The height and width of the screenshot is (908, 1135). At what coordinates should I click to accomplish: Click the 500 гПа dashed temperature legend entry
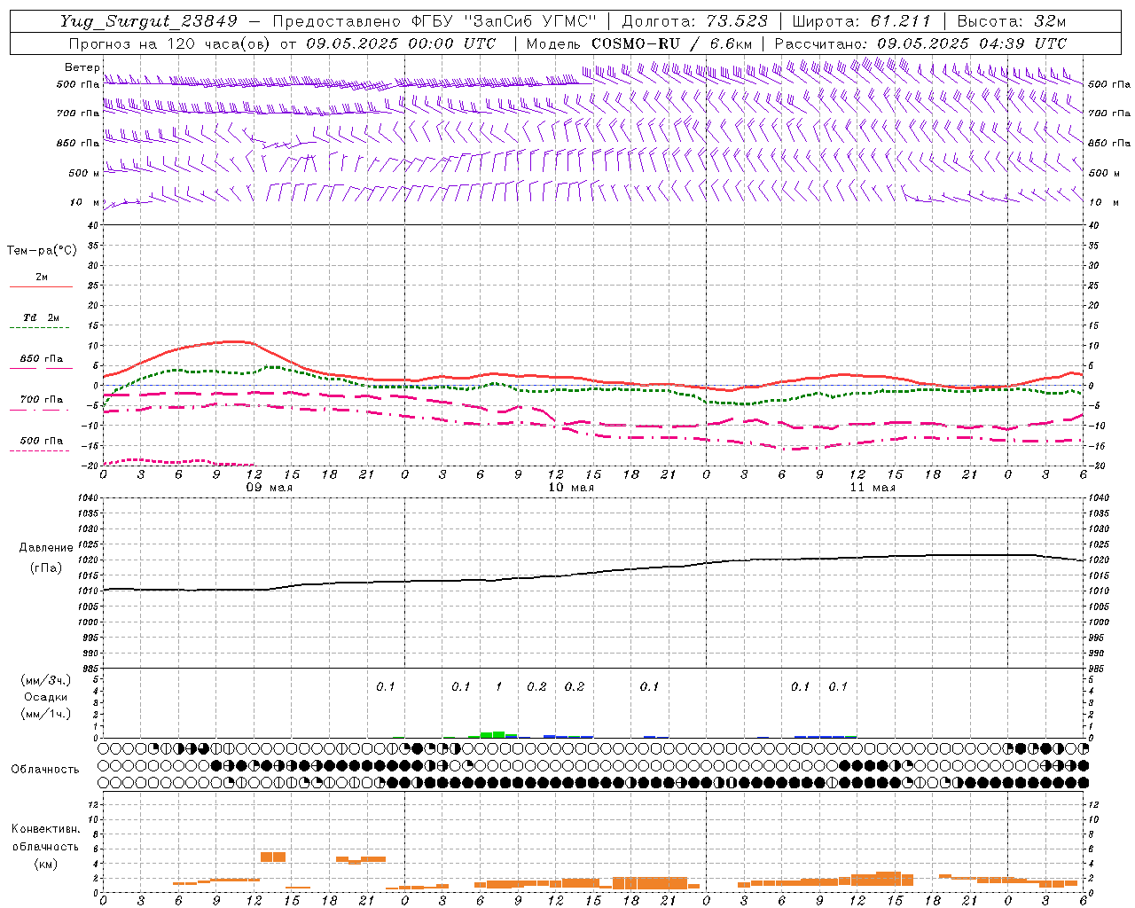[x=41, y=444]
